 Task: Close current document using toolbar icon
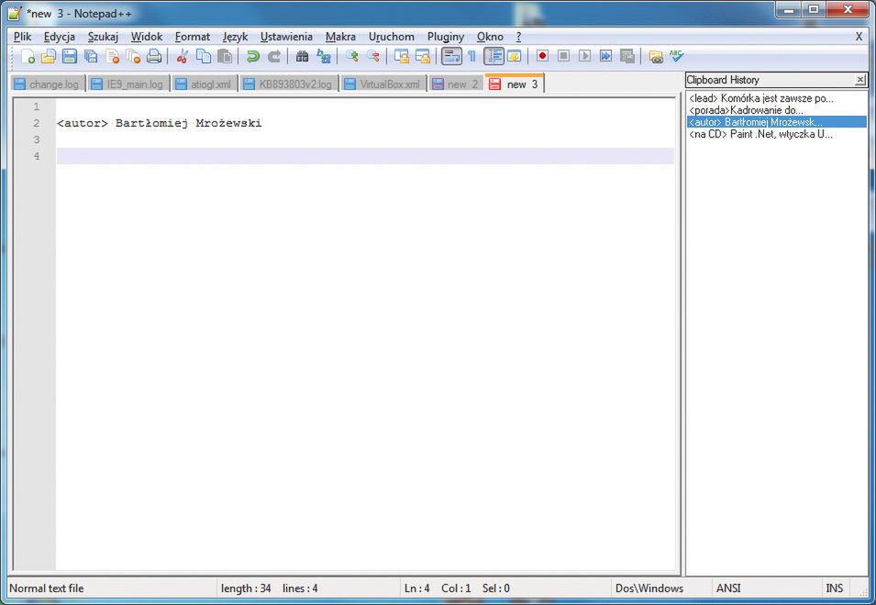[112, 56]
